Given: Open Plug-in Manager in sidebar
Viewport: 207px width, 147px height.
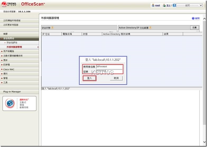Looking at the screenshot, I should tap(12, 92).
